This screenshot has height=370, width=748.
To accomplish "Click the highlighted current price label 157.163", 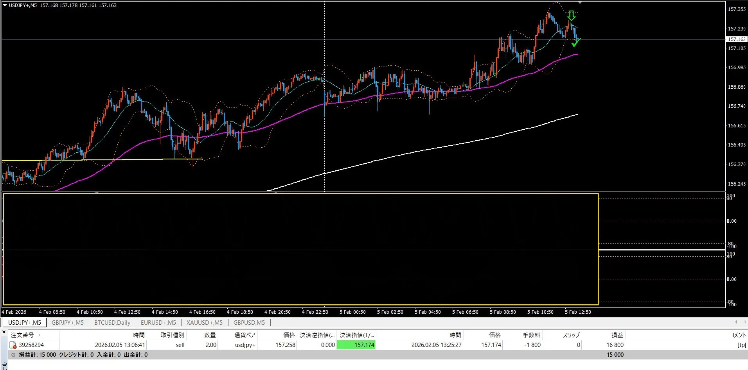I will tap(736, 39).
